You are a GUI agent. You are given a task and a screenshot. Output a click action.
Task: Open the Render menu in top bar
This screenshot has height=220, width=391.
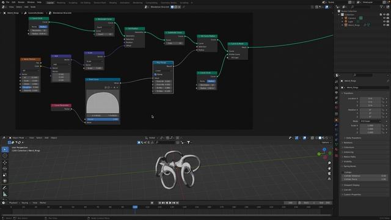21,2
